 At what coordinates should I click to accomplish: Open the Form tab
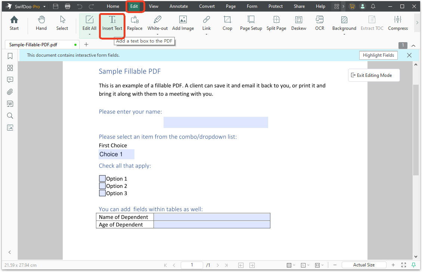[252, 6]
